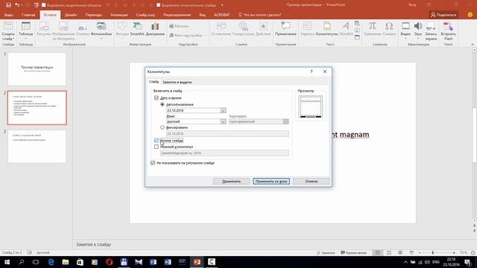Click the Отмена button
The image size is (477, 268).
pyautogui.click(x=312, y=181)
